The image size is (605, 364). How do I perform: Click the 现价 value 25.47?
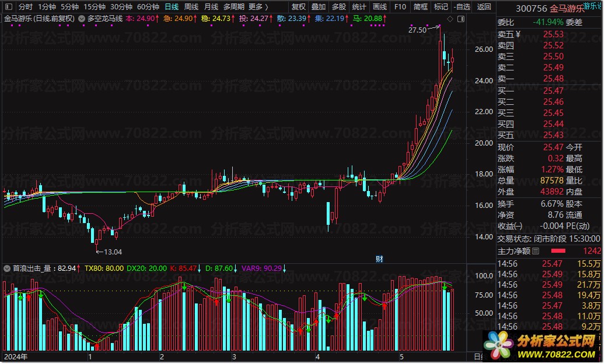coord(553,147)
